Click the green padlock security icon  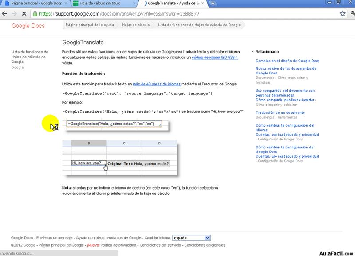pyautogui.click(x=35, y=14)
